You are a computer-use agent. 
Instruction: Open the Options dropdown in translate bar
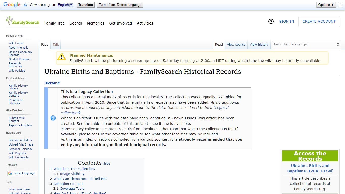pyautogui.click(x=326, y=5)
